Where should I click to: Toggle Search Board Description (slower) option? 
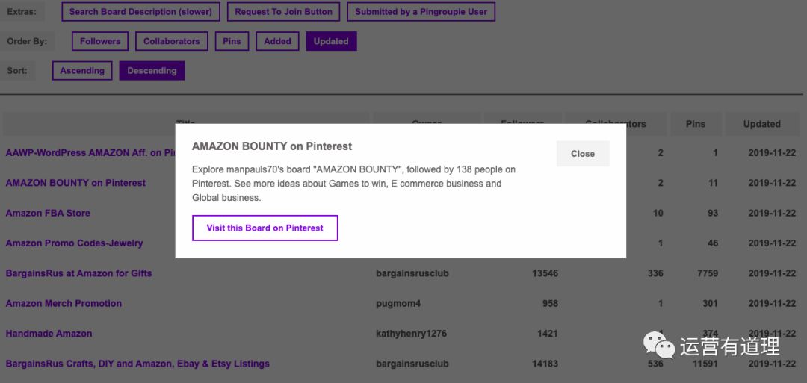coord(140,12)
